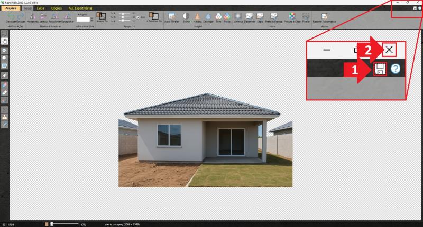The height and width of the screenshot is (227, 423).
Task: Switch to the Exibir tab
Action: point(41,8)
